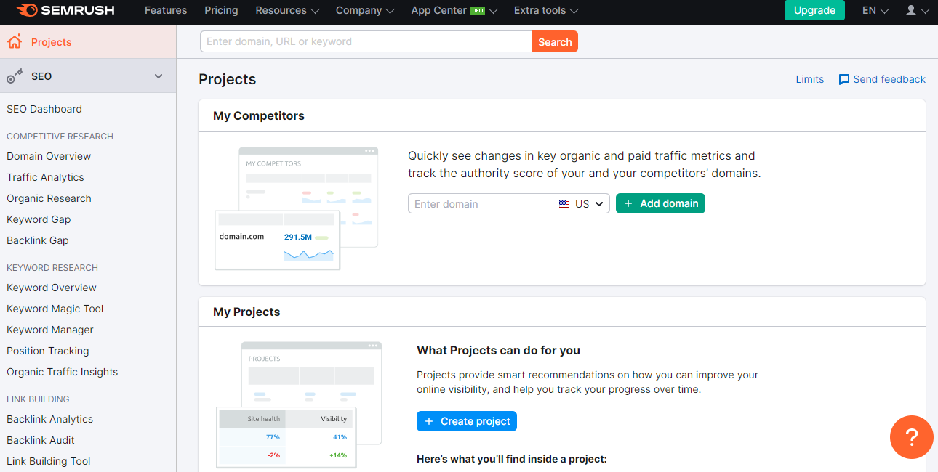
Task: Open the US country database dropdown
Action: [582, 204]
